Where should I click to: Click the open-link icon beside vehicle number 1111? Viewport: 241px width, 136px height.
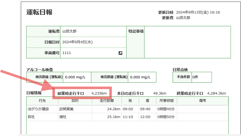pos(120,53)
